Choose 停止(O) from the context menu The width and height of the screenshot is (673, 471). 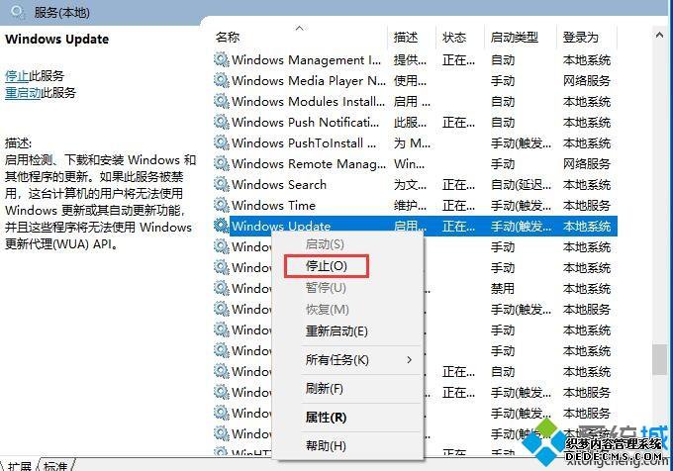tap(327, 266)
